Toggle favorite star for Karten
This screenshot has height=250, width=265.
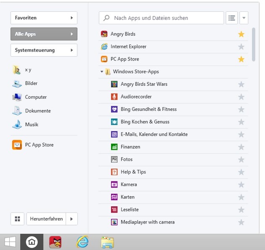pyautogui.click(x=241, y=197)
